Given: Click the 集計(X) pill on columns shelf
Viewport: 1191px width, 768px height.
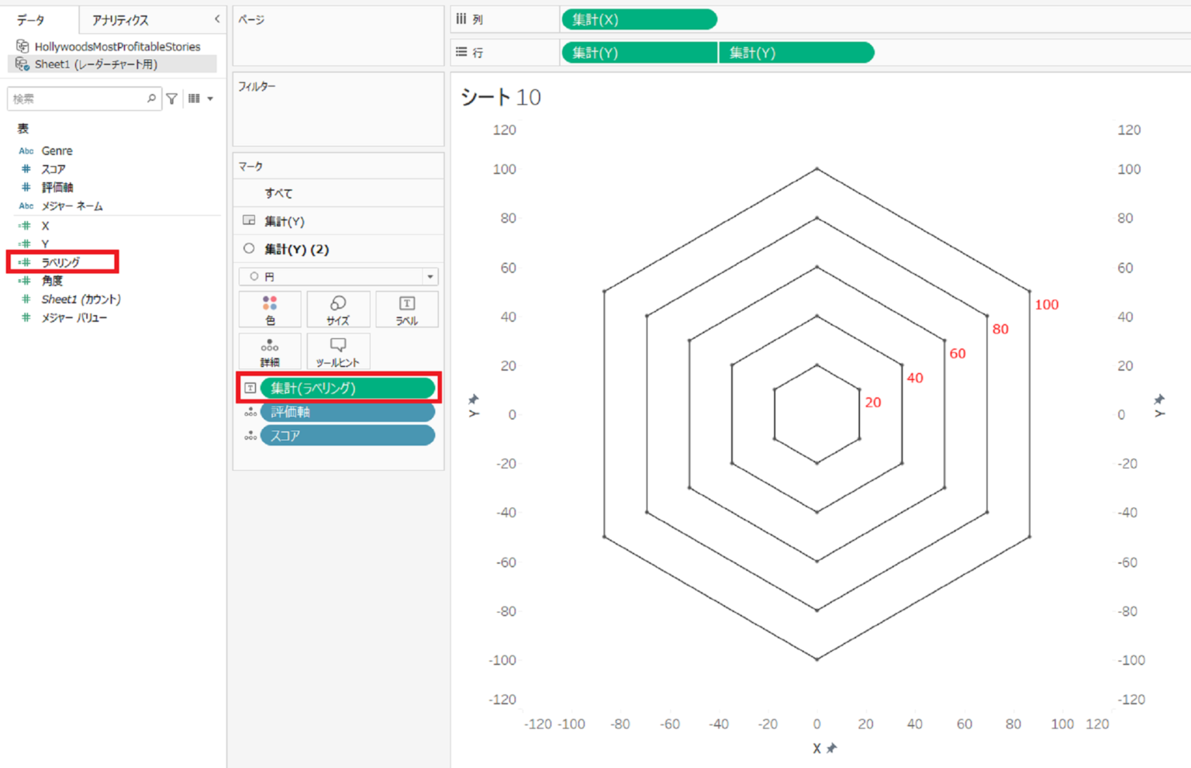Looking at the screenshot, I should [x=639, y=19].
